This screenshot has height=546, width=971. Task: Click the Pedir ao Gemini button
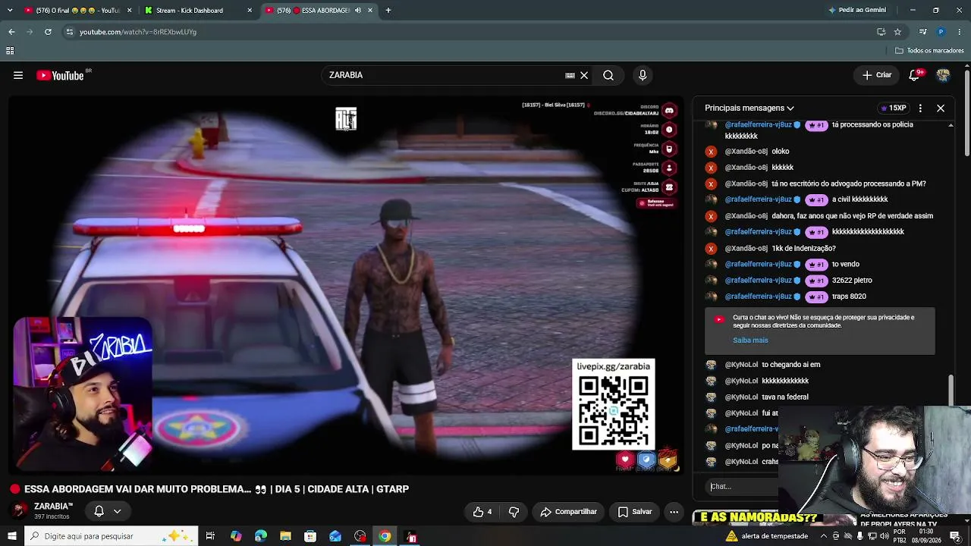coord(857,10)
